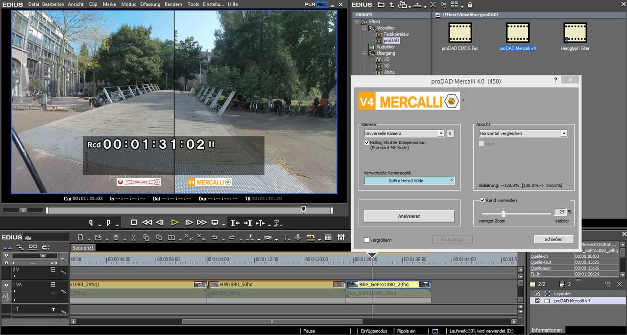
Task: Click delete X icon in effect palette
Action: [x=433, y=5]
